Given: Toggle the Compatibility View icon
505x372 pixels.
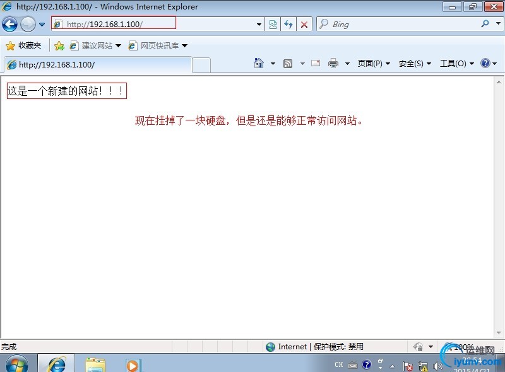Looking at the screenshot, I should point(273,25).
